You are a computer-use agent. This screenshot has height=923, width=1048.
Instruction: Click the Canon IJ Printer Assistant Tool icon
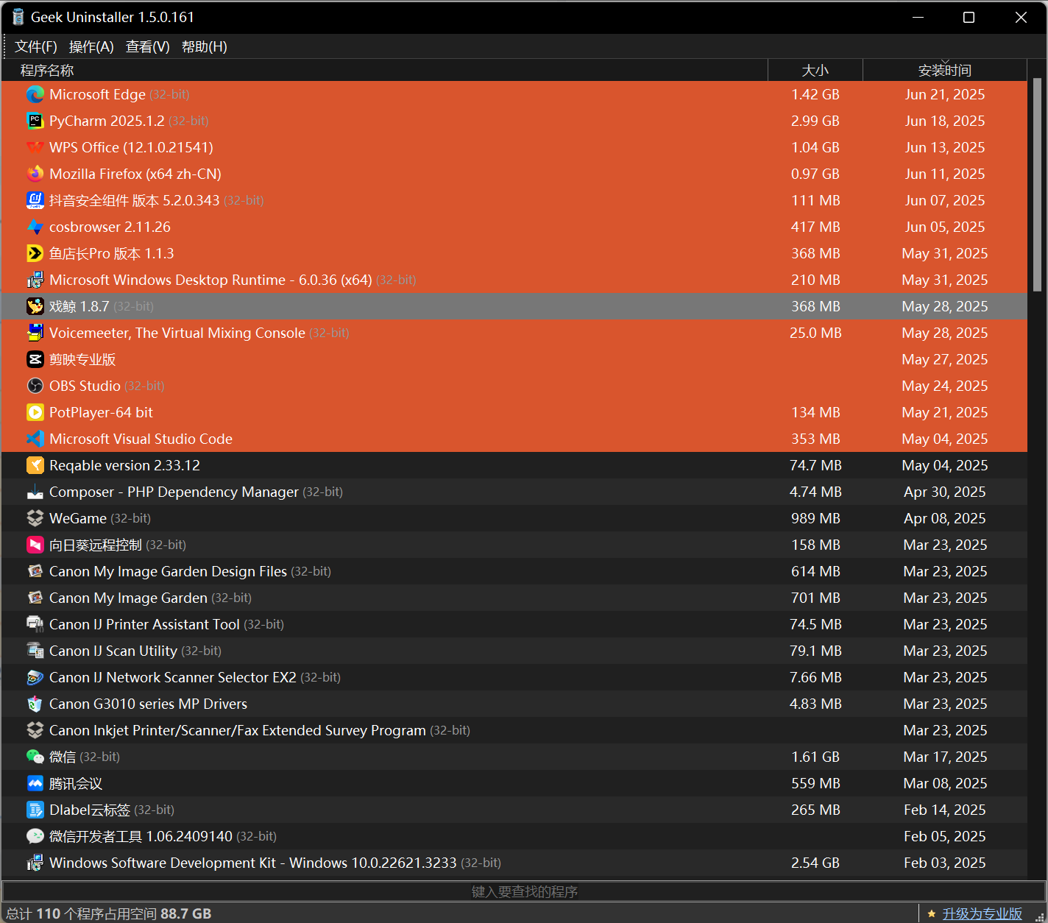35,624
